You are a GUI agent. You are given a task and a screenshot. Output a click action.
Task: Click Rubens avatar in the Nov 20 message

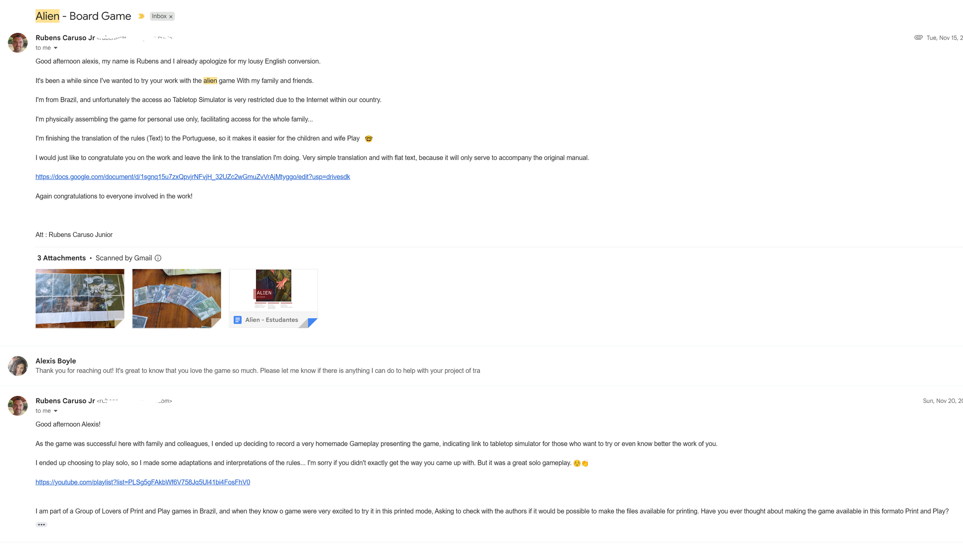click(x=18, y=406)
